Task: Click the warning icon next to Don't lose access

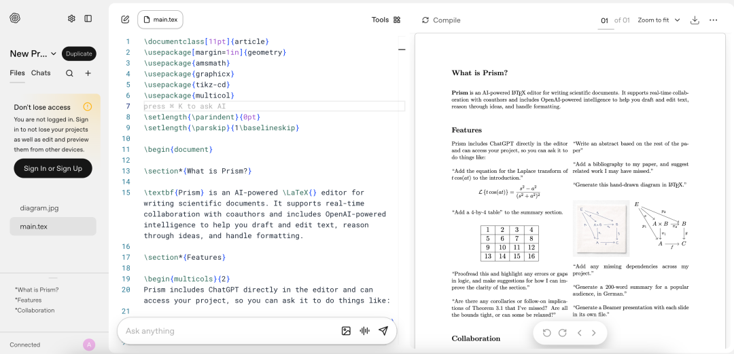Action: pos(88,107)
